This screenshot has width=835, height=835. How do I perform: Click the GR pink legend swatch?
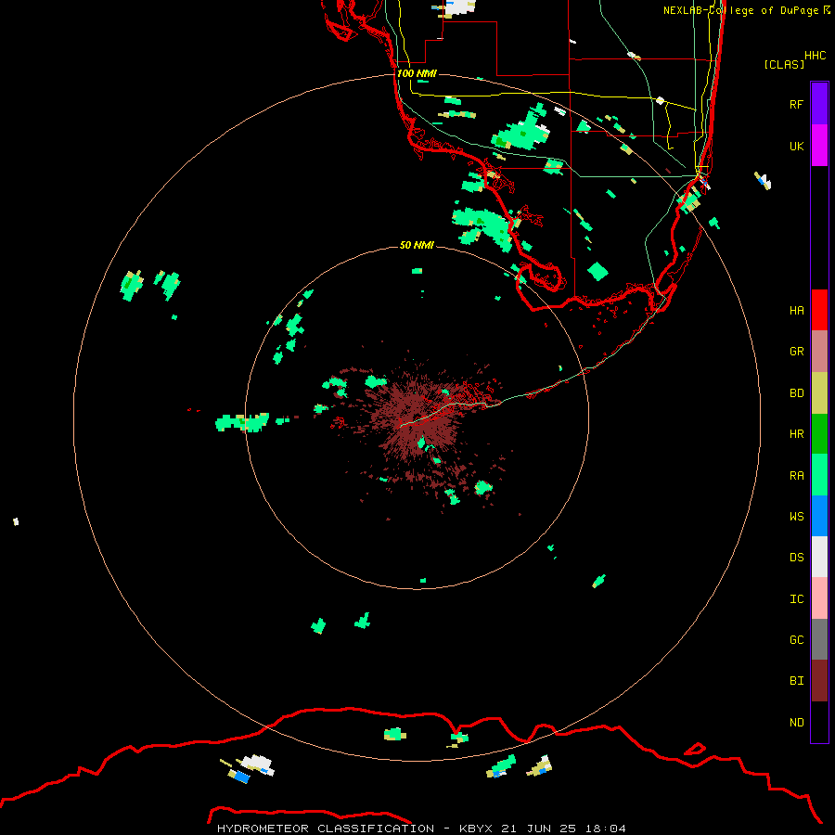[819, 352]
